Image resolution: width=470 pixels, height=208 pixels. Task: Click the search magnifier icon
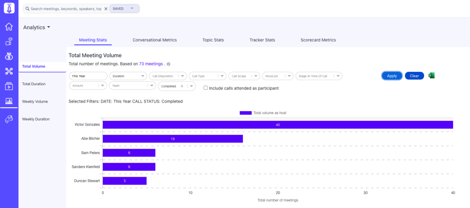pyautogui.click(x=27, y=9)
